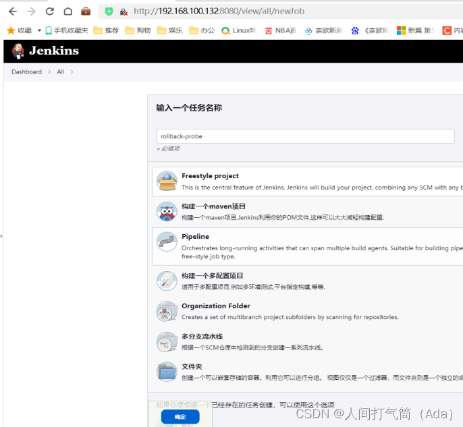The height and width of the screenshot is (427, 463).
Task: Click the browser forward arrow
Action: tap(31, 11)
